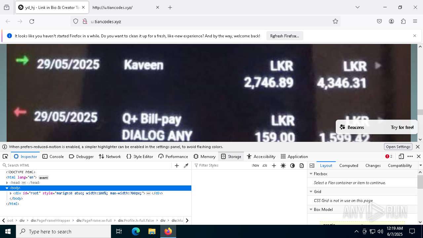Screen dimensions: 423x238
Task: Toggle Responsive Design Mode icon
Action: click(x=401, y=156)
